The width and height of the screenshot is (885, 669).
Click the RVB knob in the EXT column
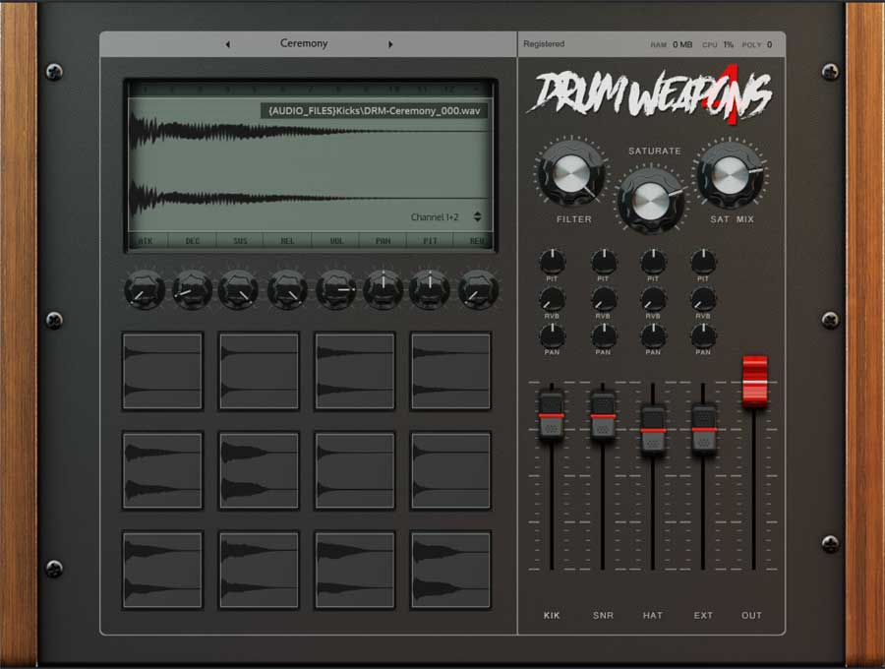(x=703, y=299)
